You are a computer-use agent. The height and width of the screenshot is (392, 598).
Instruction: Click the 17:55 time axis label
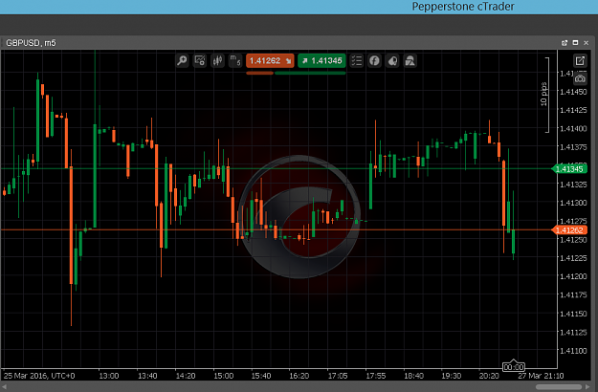tap(376, 376)
